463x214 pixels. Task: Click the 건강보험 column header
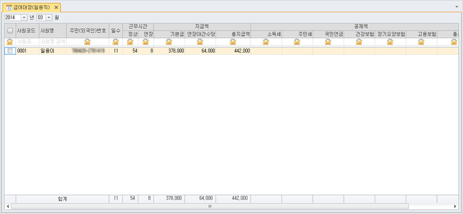pos(359,34)
